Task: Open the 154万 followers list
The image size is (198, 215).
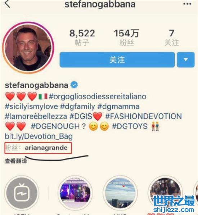Action: point(127,37)
